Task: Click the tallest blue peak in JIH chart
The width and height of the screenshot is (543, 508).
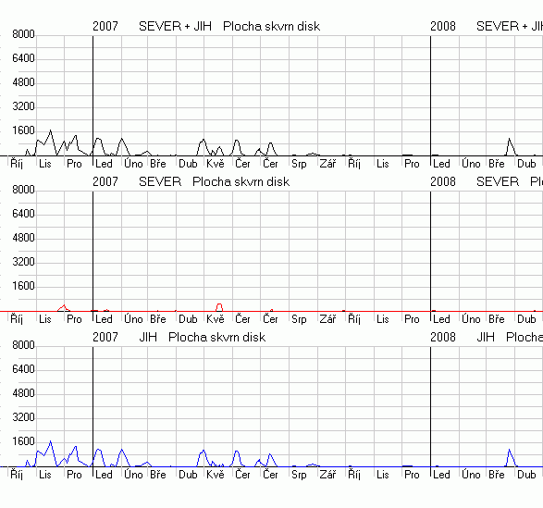Action: (x=51, y=442)
